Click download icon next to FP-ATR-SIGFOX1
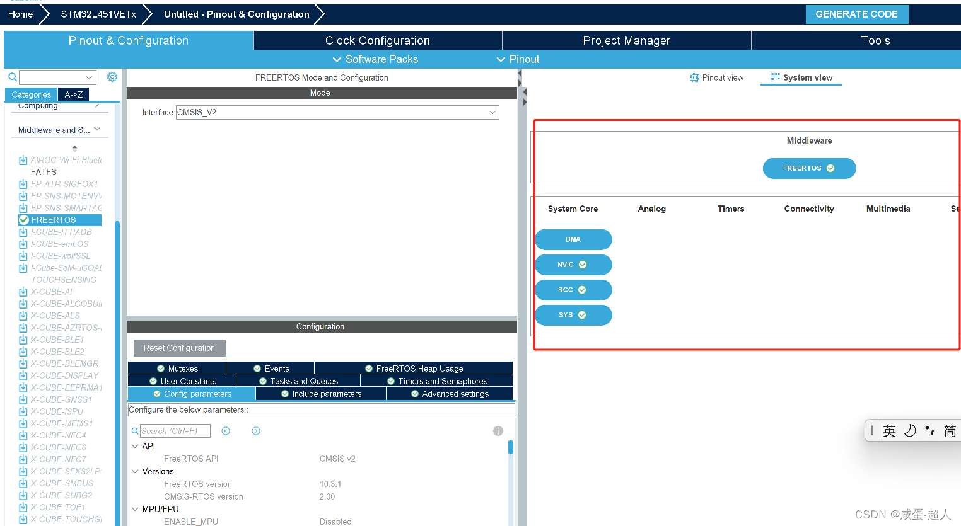The width and height of the screenshot is (961, 526). pyautogui.click(x=23, y=184)
